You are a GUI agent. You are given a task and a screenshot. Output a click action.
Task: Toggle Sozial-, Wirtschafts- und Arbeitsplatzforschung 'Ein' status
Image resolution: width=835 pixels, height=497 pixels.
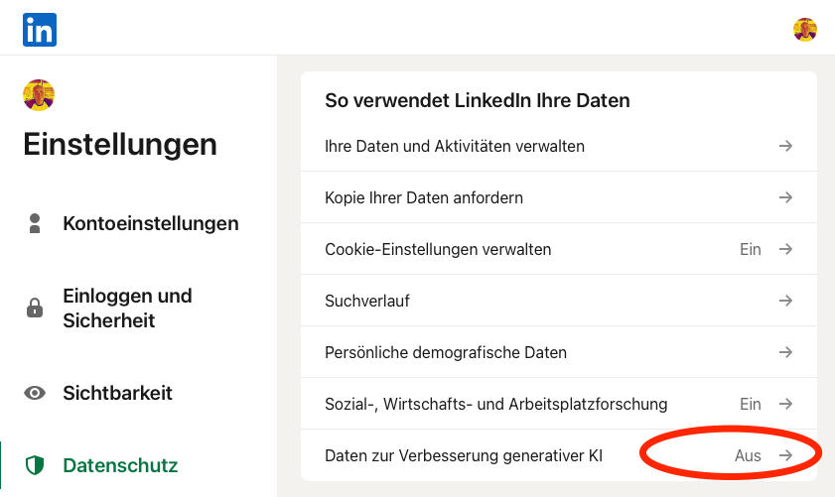point(751,404)
